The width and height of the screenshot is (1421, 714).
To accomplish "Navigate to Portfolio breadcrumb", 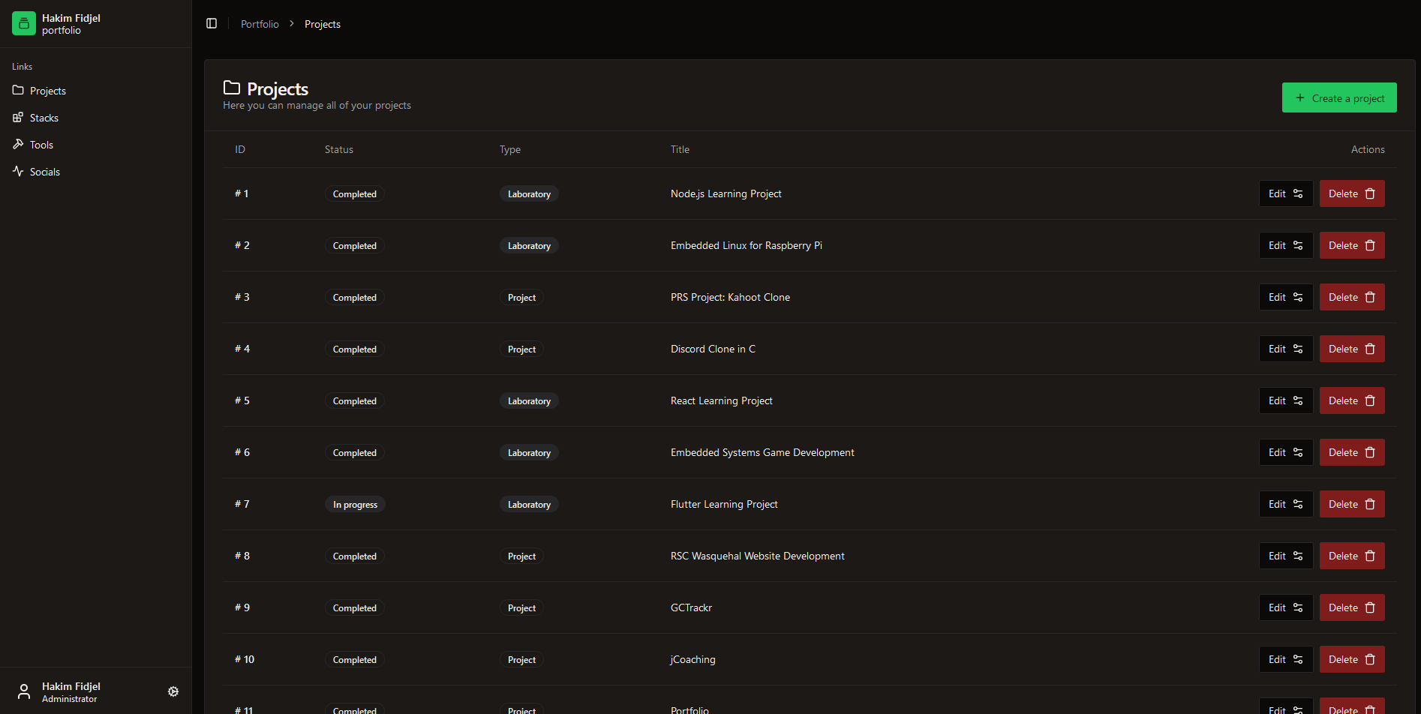I will coord(260,24).
